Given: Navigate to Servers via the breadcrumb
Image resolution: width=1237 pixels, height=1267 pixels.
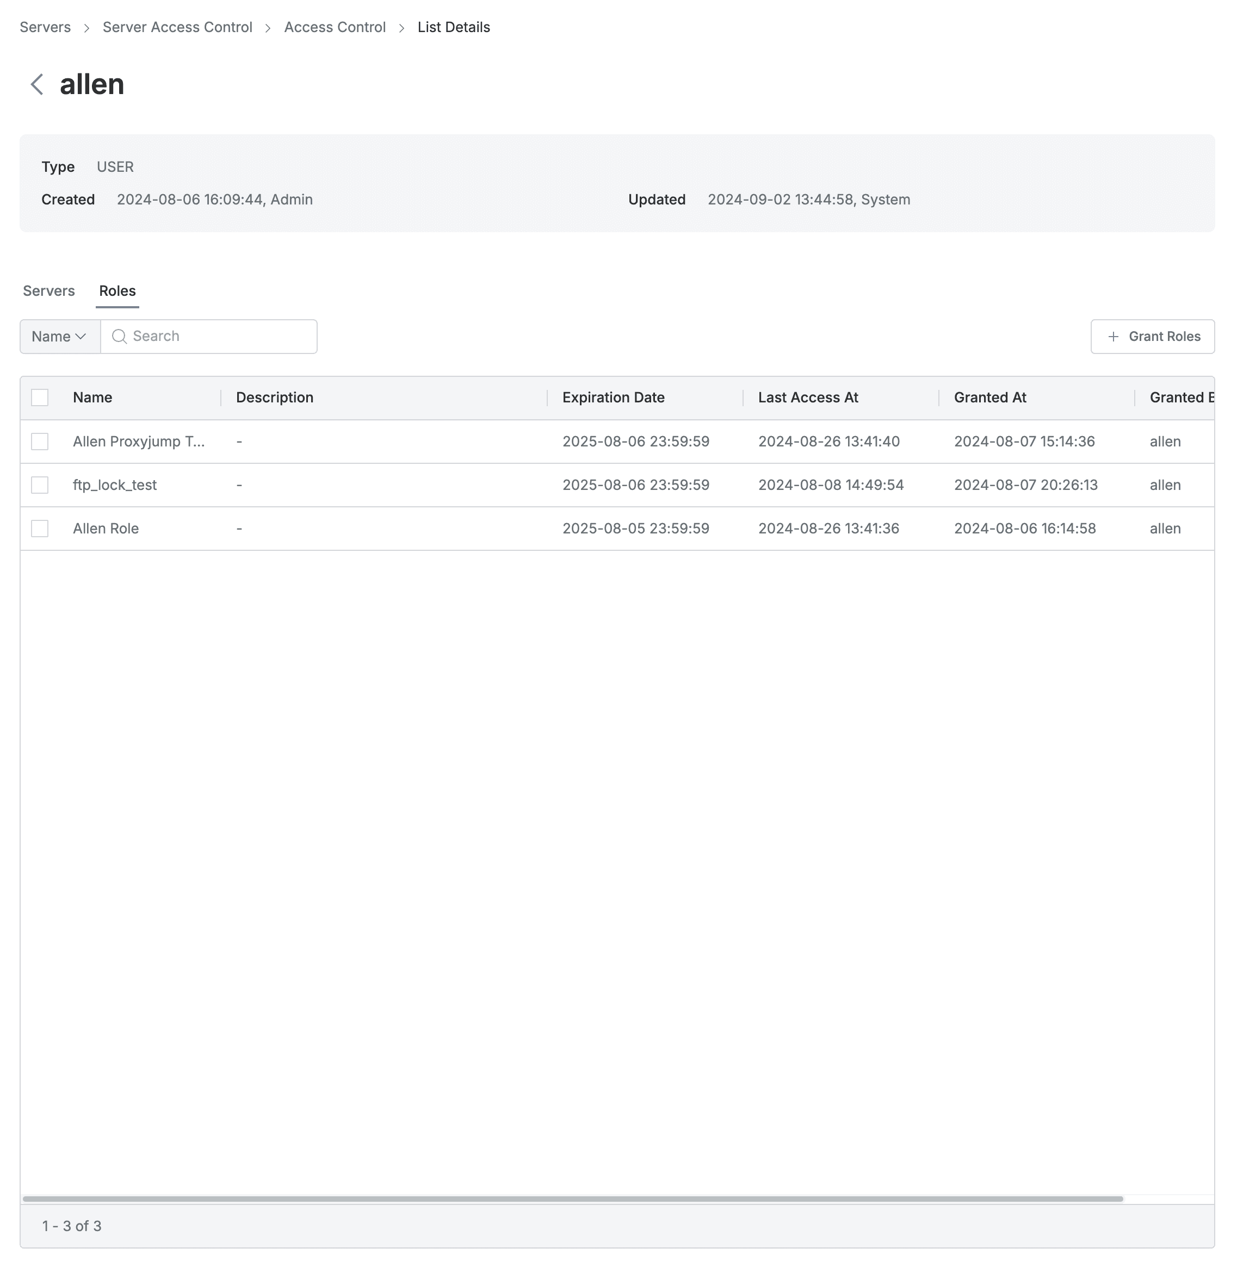Looking at the screenshot, I should [45, 27].
